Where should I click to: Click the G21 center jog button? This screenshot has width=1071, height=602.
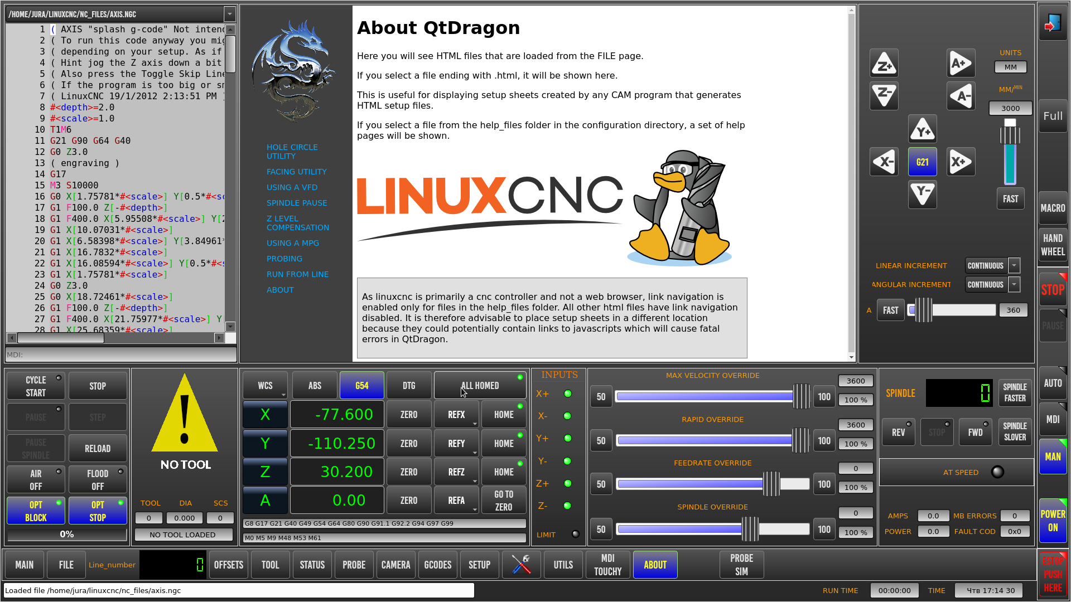pyautogui.click(x=923, y=162)
